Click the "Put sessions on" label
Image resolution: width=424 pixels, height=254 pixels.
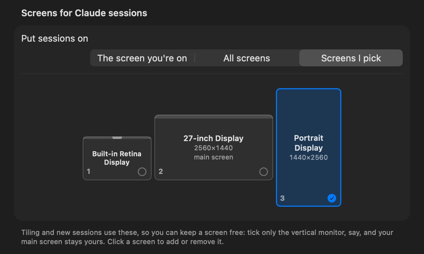pyautogui.click(x=55, y=38)
